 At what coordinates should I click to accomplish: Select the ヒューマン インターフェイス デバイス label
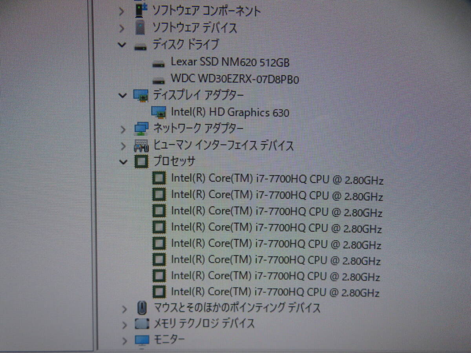pos(223,146)
